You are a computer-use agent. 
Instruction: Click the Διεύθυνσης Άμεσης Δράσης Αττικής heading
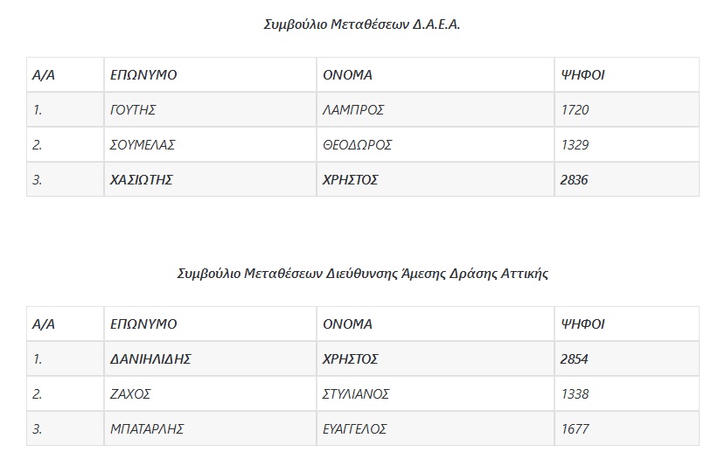point(362,273)
